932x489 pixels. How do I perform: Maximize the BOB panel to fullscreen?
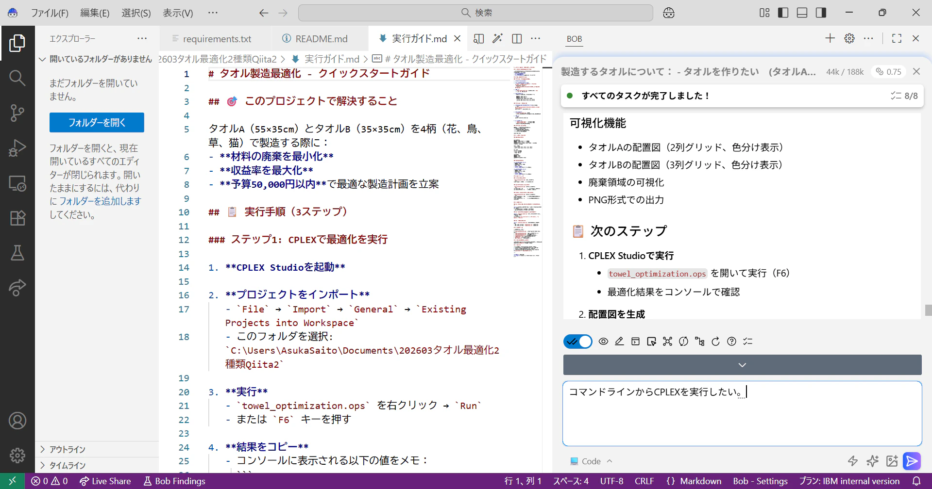pyautogui.click(x=897, y=38)
